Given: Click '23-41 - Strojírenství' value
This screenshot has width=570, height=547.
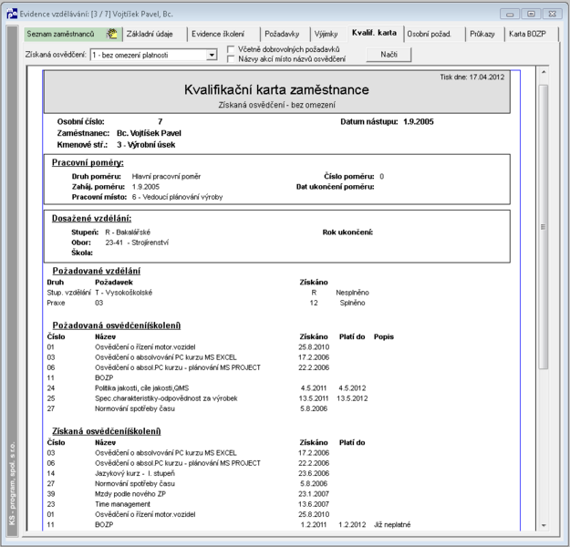Looking at the screenshot, I should point(137,243).
